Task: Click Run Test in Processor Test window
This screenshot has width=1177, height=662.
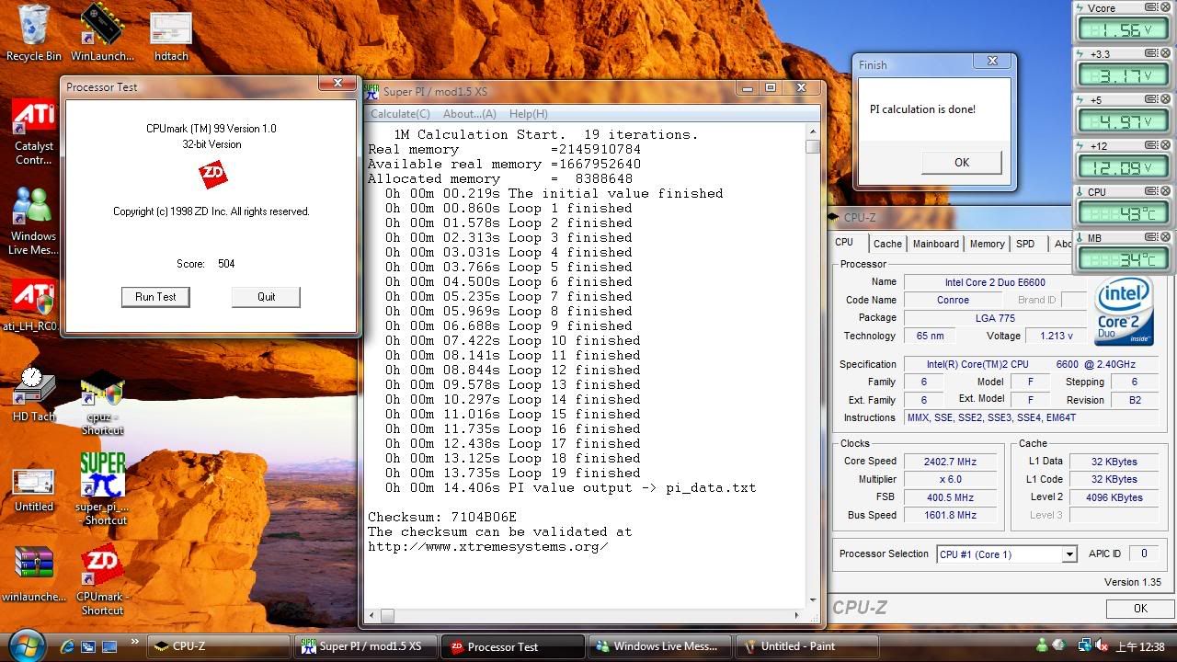Action: click(x=155, y=297)
